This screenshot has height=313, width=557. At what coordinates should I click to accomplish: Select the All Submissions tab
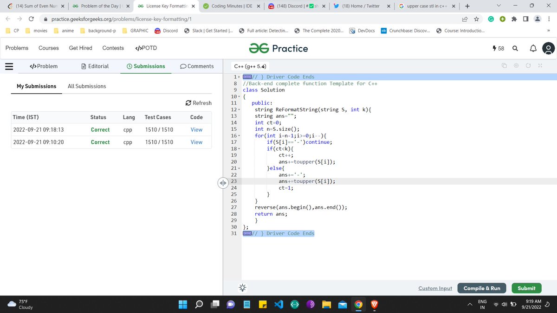pyautogui.click(x=87, y=86)
